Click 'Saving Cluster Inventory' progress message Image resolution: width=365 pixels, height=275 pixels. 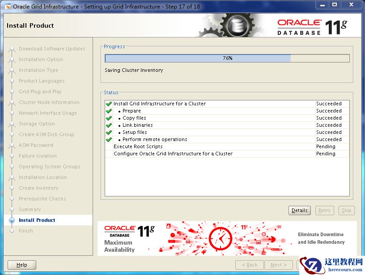134,70
